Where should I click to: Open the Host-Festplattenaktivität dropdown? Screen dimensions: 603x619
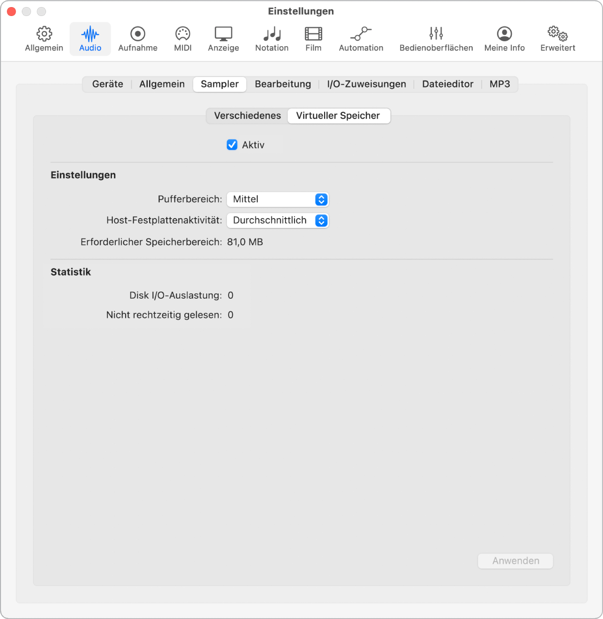click(x=278, y=220)
